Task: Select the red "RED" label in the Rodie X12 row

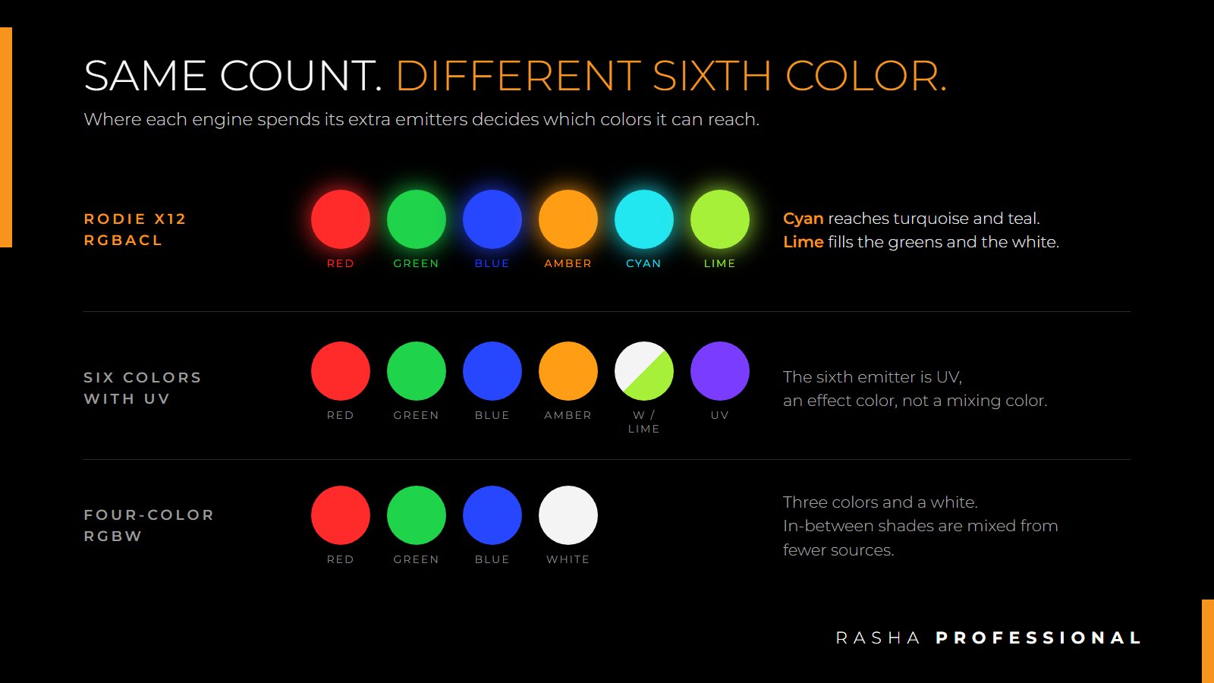Action: pos(341,263)
